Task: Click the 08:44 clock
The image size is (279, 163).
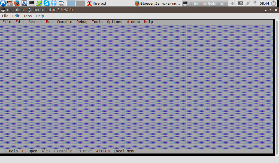Action: pos(264,3)
